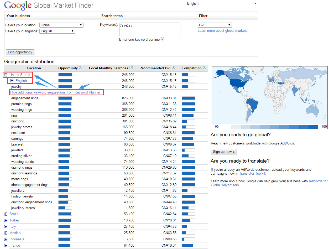Collapse the English language sub-row
This screenshot has height=249, width=329.
12,81
